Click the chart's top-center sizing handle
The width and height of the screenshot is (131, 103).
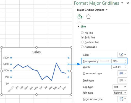click(36, 47)
